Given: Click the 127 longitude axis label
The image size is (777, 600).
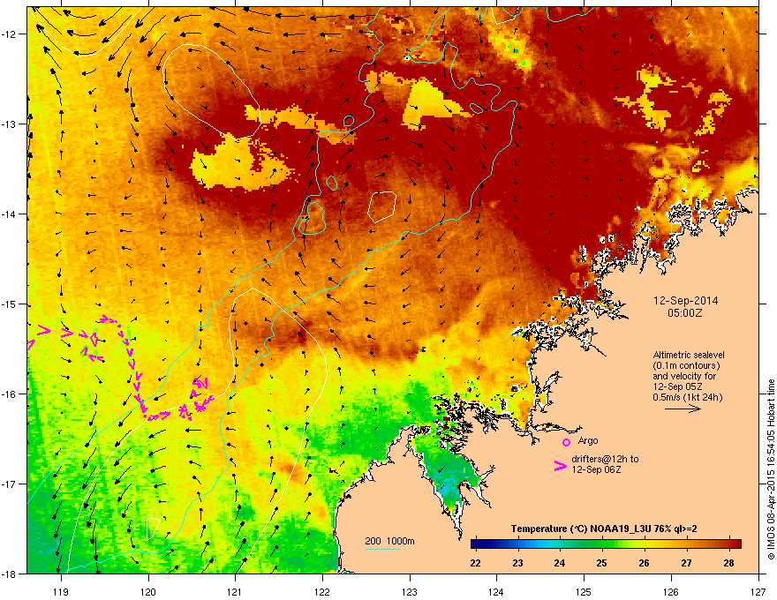Looking at the screenshot, I should [x=758, y=591].
